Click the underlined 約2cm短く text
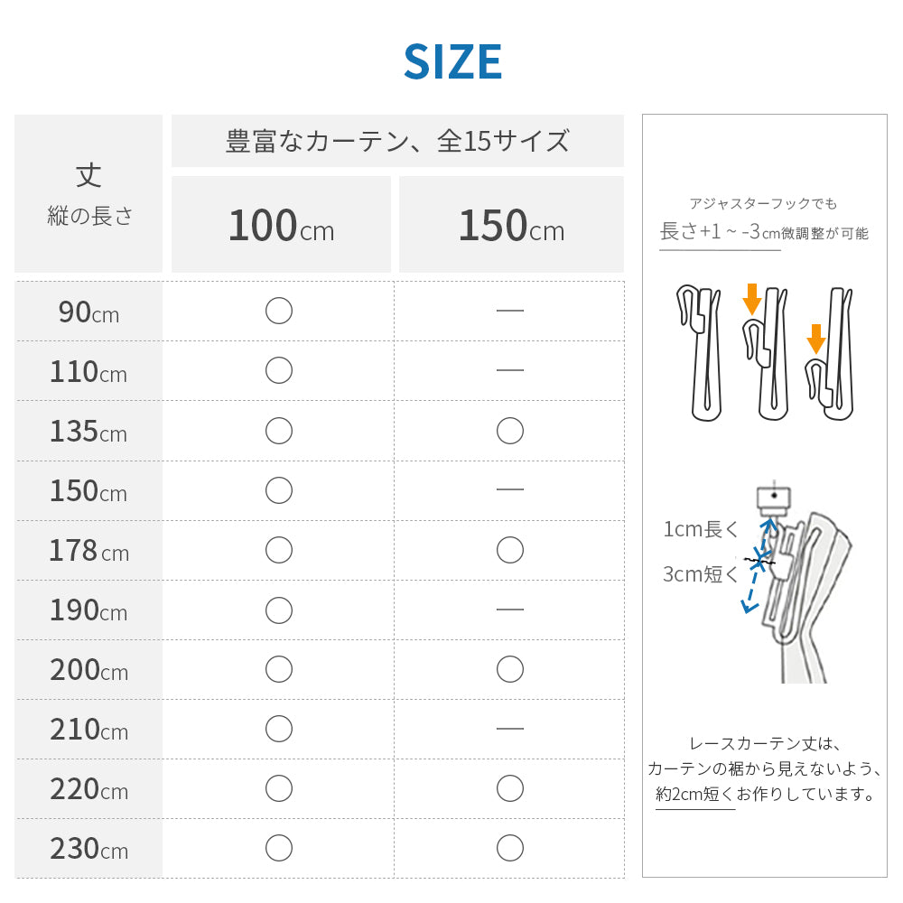Screen dimensions: 903x903 point(695,795)
